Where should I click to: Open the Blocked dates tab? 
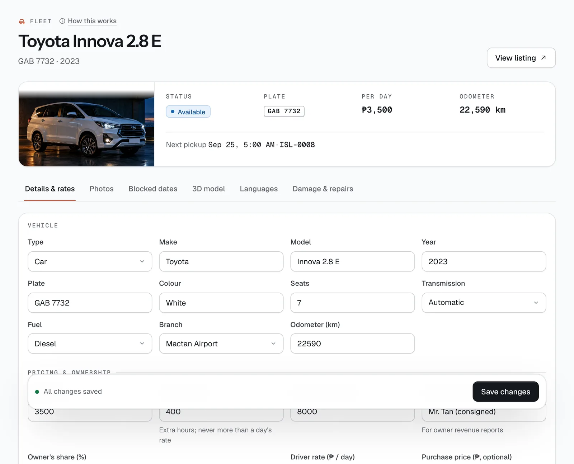pos(153,189)
